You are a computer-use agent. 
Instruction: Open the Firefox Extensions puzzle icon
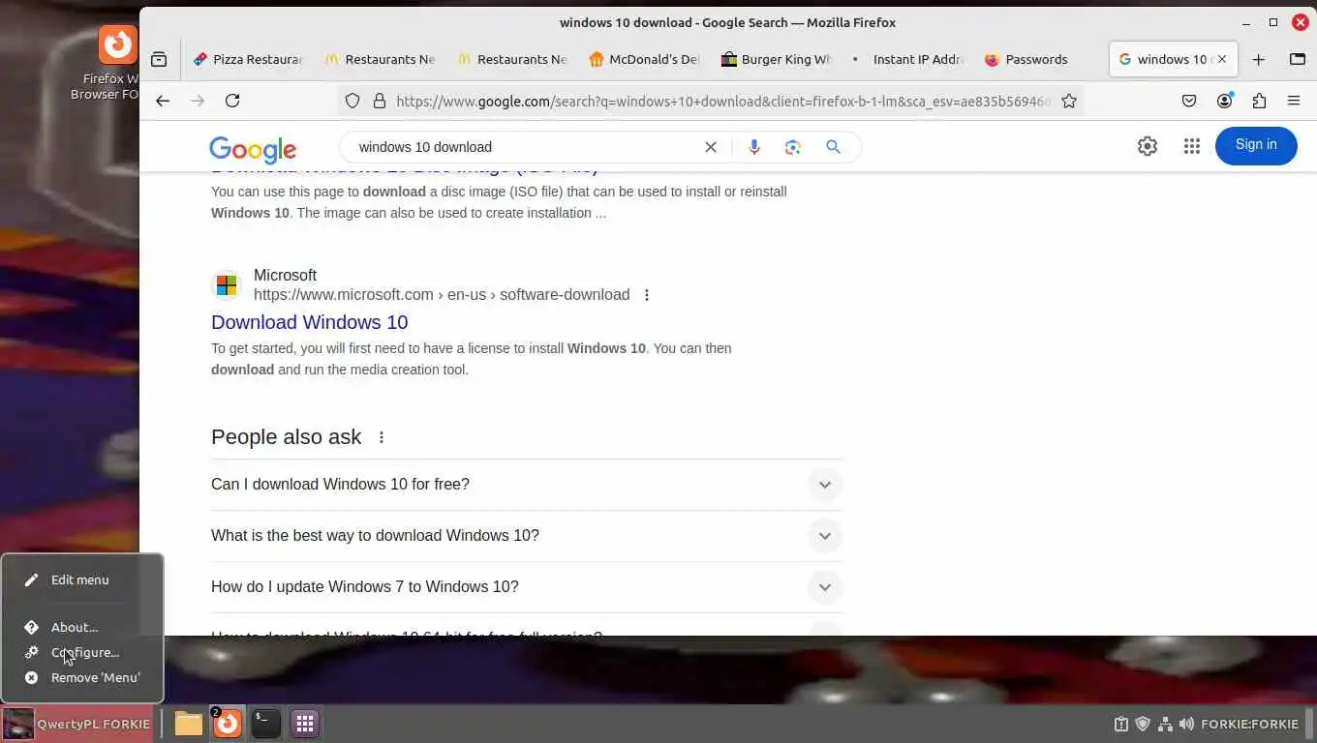pyautogui.click(x=1259, y=101)
